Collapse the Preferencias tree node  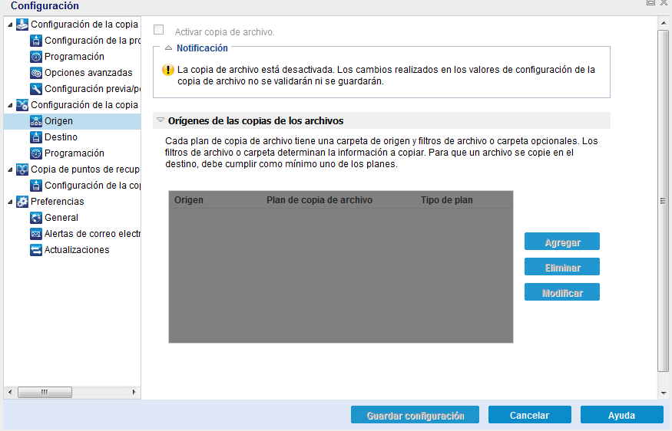(x=10, y=202)
